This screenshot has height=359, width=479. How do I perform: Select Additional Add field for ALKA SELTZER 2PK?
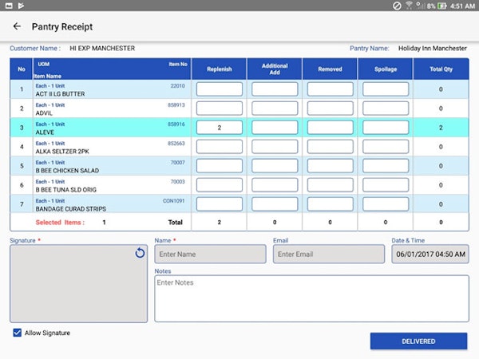pyautogui.click(x=275, y=147)
